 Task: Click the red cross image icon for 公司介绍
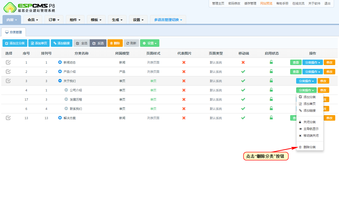pos(184,90)
